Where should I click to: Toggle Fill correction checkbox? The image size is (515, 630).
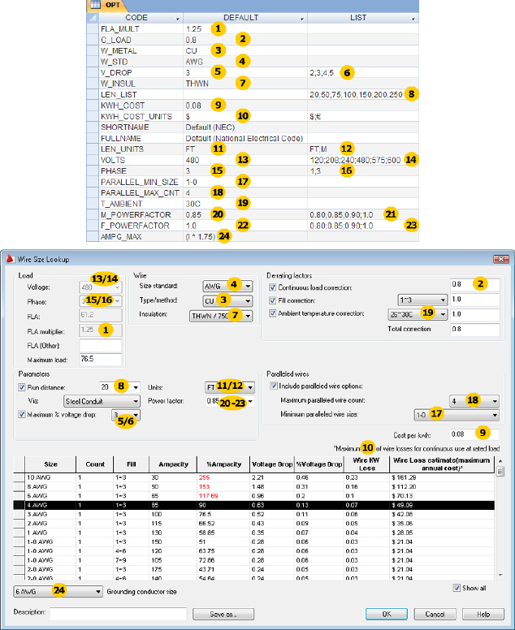click(x=273, y=300)
